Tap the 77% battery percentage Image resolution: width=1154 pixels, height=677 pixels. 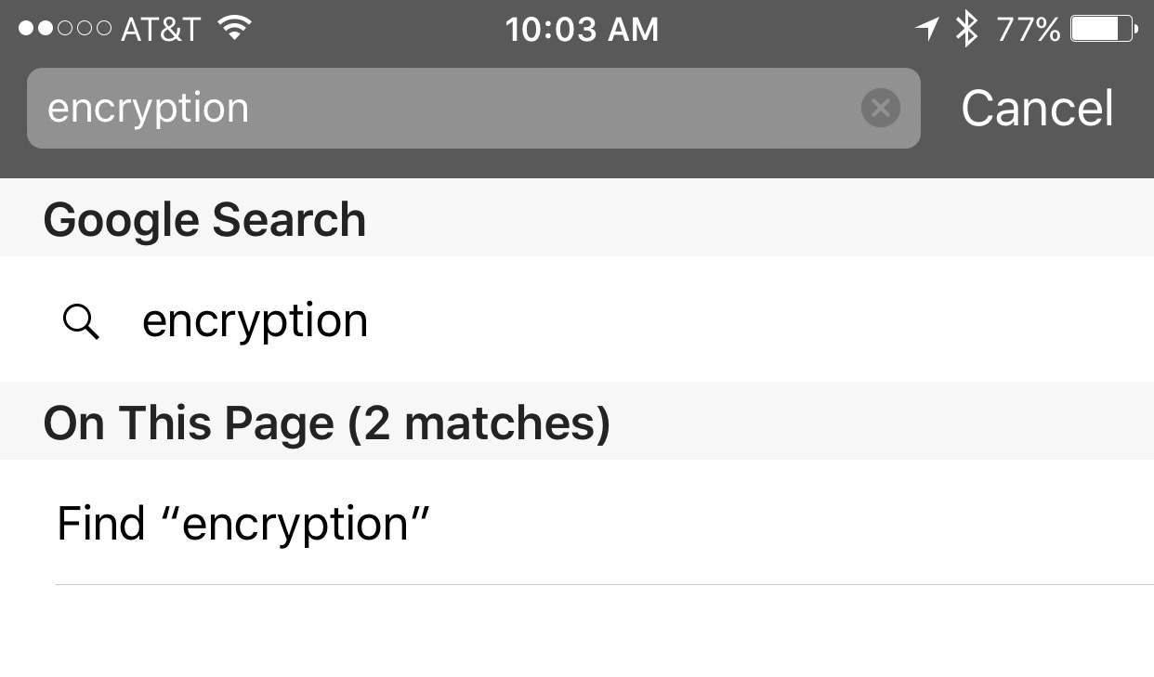[x=1028, y=30]
